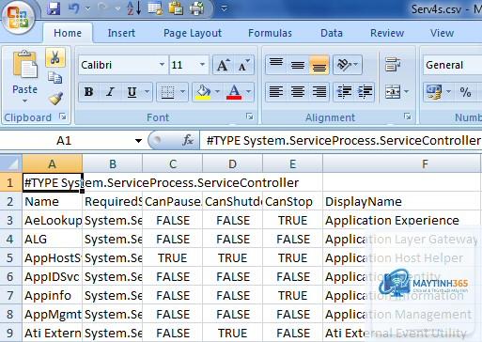Save the workbook with Quick Access icon
The height and width of the screenshot is (342, 482).
tap(54, 8)
